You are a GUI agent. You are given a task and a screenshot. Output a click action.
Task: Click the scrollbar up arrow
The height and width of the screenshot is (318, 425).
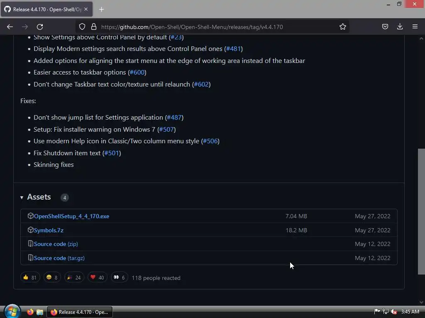coord(421,39)
